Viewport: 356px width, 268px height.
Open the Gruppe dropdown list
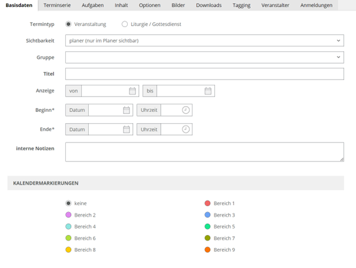point(204,57)
